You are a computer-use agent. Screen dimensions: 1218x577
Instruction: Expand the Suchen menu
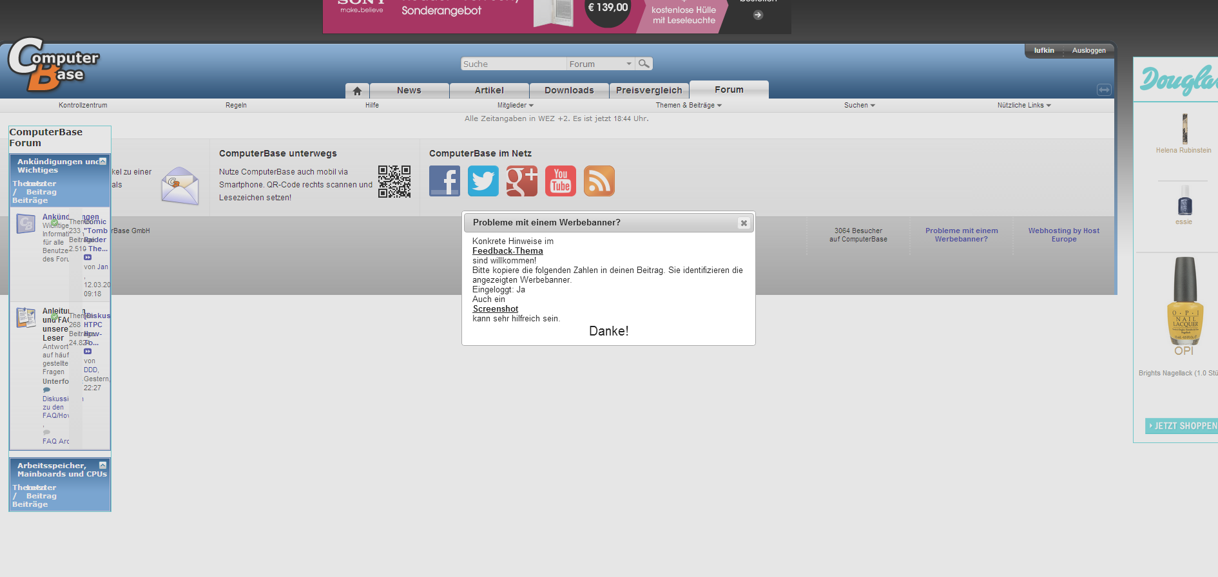coord(859,105)
